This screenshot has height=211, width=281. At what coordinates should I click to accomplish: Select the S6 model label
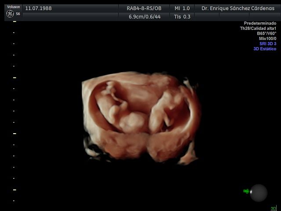click(18, 14)
